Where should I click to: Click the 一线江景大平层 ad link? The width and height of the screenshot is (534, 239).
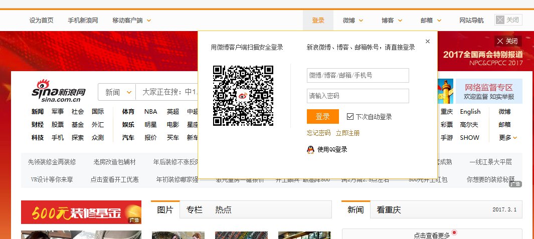click(490, 162)
